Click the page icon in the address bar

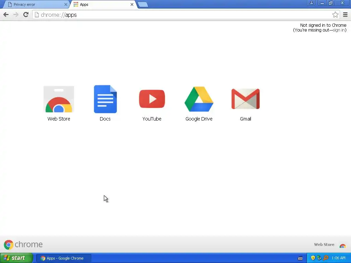pos(37,15)
